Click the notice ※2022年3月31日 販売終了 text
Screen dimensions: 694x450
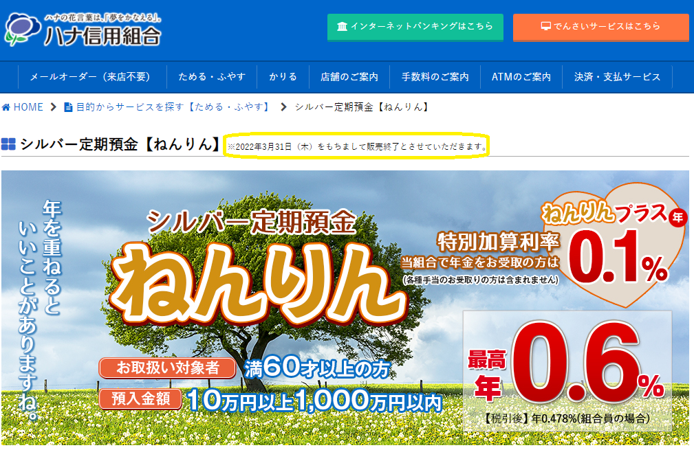click(x=357, y=146)
